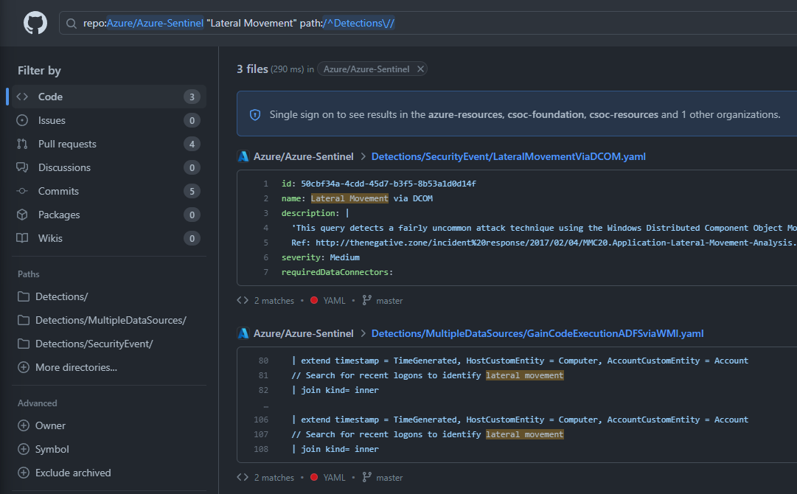Filter by the Detections/ path

click(61, 296)
